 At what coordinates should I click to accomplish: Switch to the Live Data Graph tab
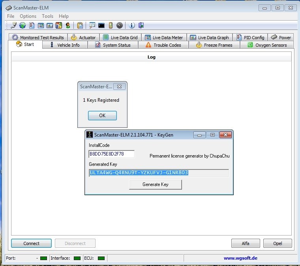click(x=209, y=38)
